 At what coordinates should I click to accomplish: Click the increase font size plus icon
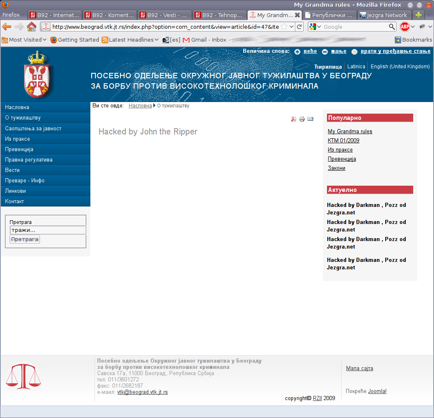tap(297, 52)
